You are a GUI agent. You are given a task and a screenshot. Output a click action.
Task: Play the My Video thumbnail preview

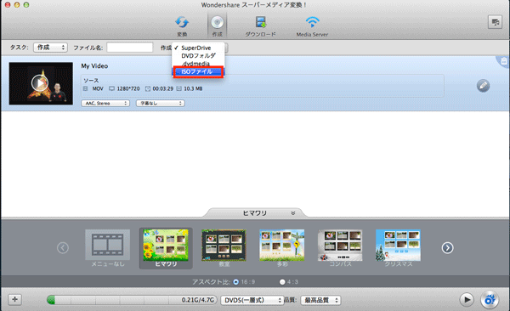pos(40,83)
